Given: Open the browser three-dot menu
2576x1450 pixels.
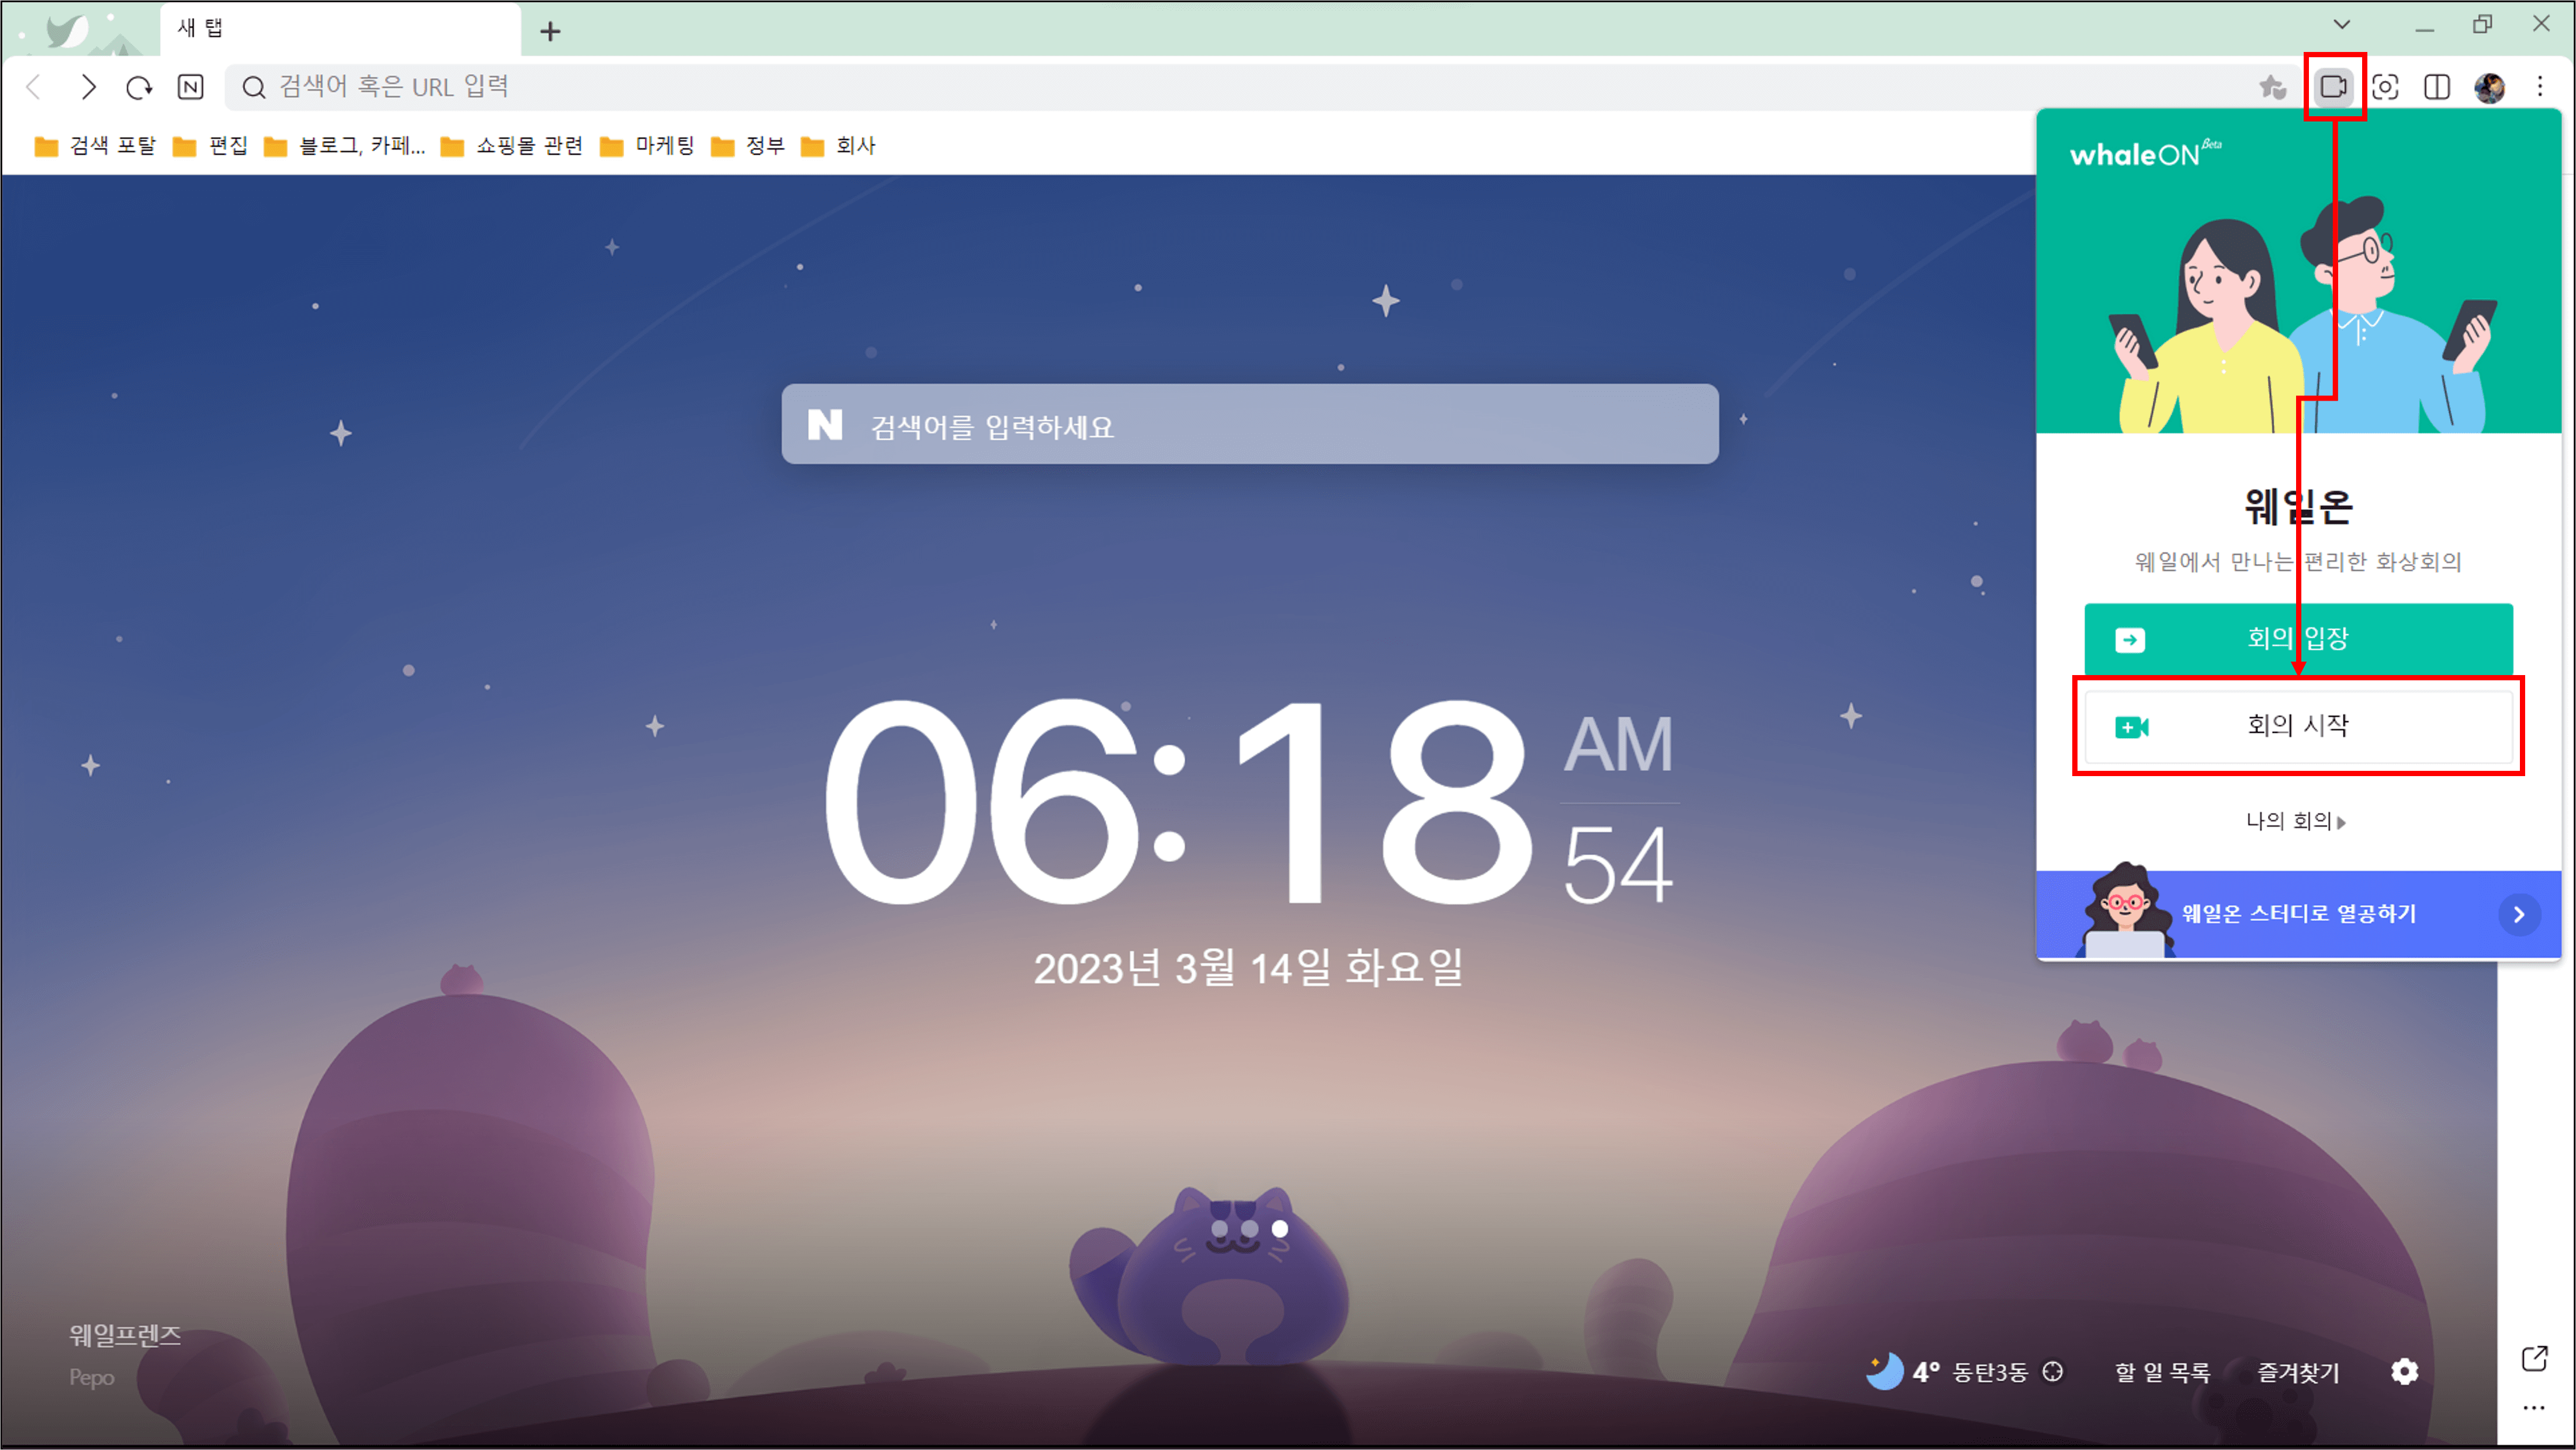Looking at the screenshot, I should click(2540, 87).
